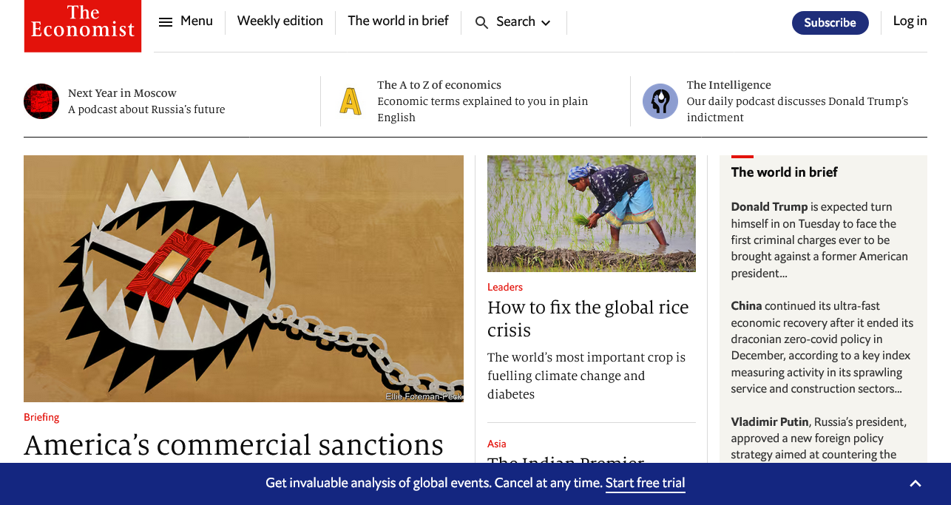Click the red Briefing section label
The width and height of the screenshot is (951, 505).
point(41,417)
